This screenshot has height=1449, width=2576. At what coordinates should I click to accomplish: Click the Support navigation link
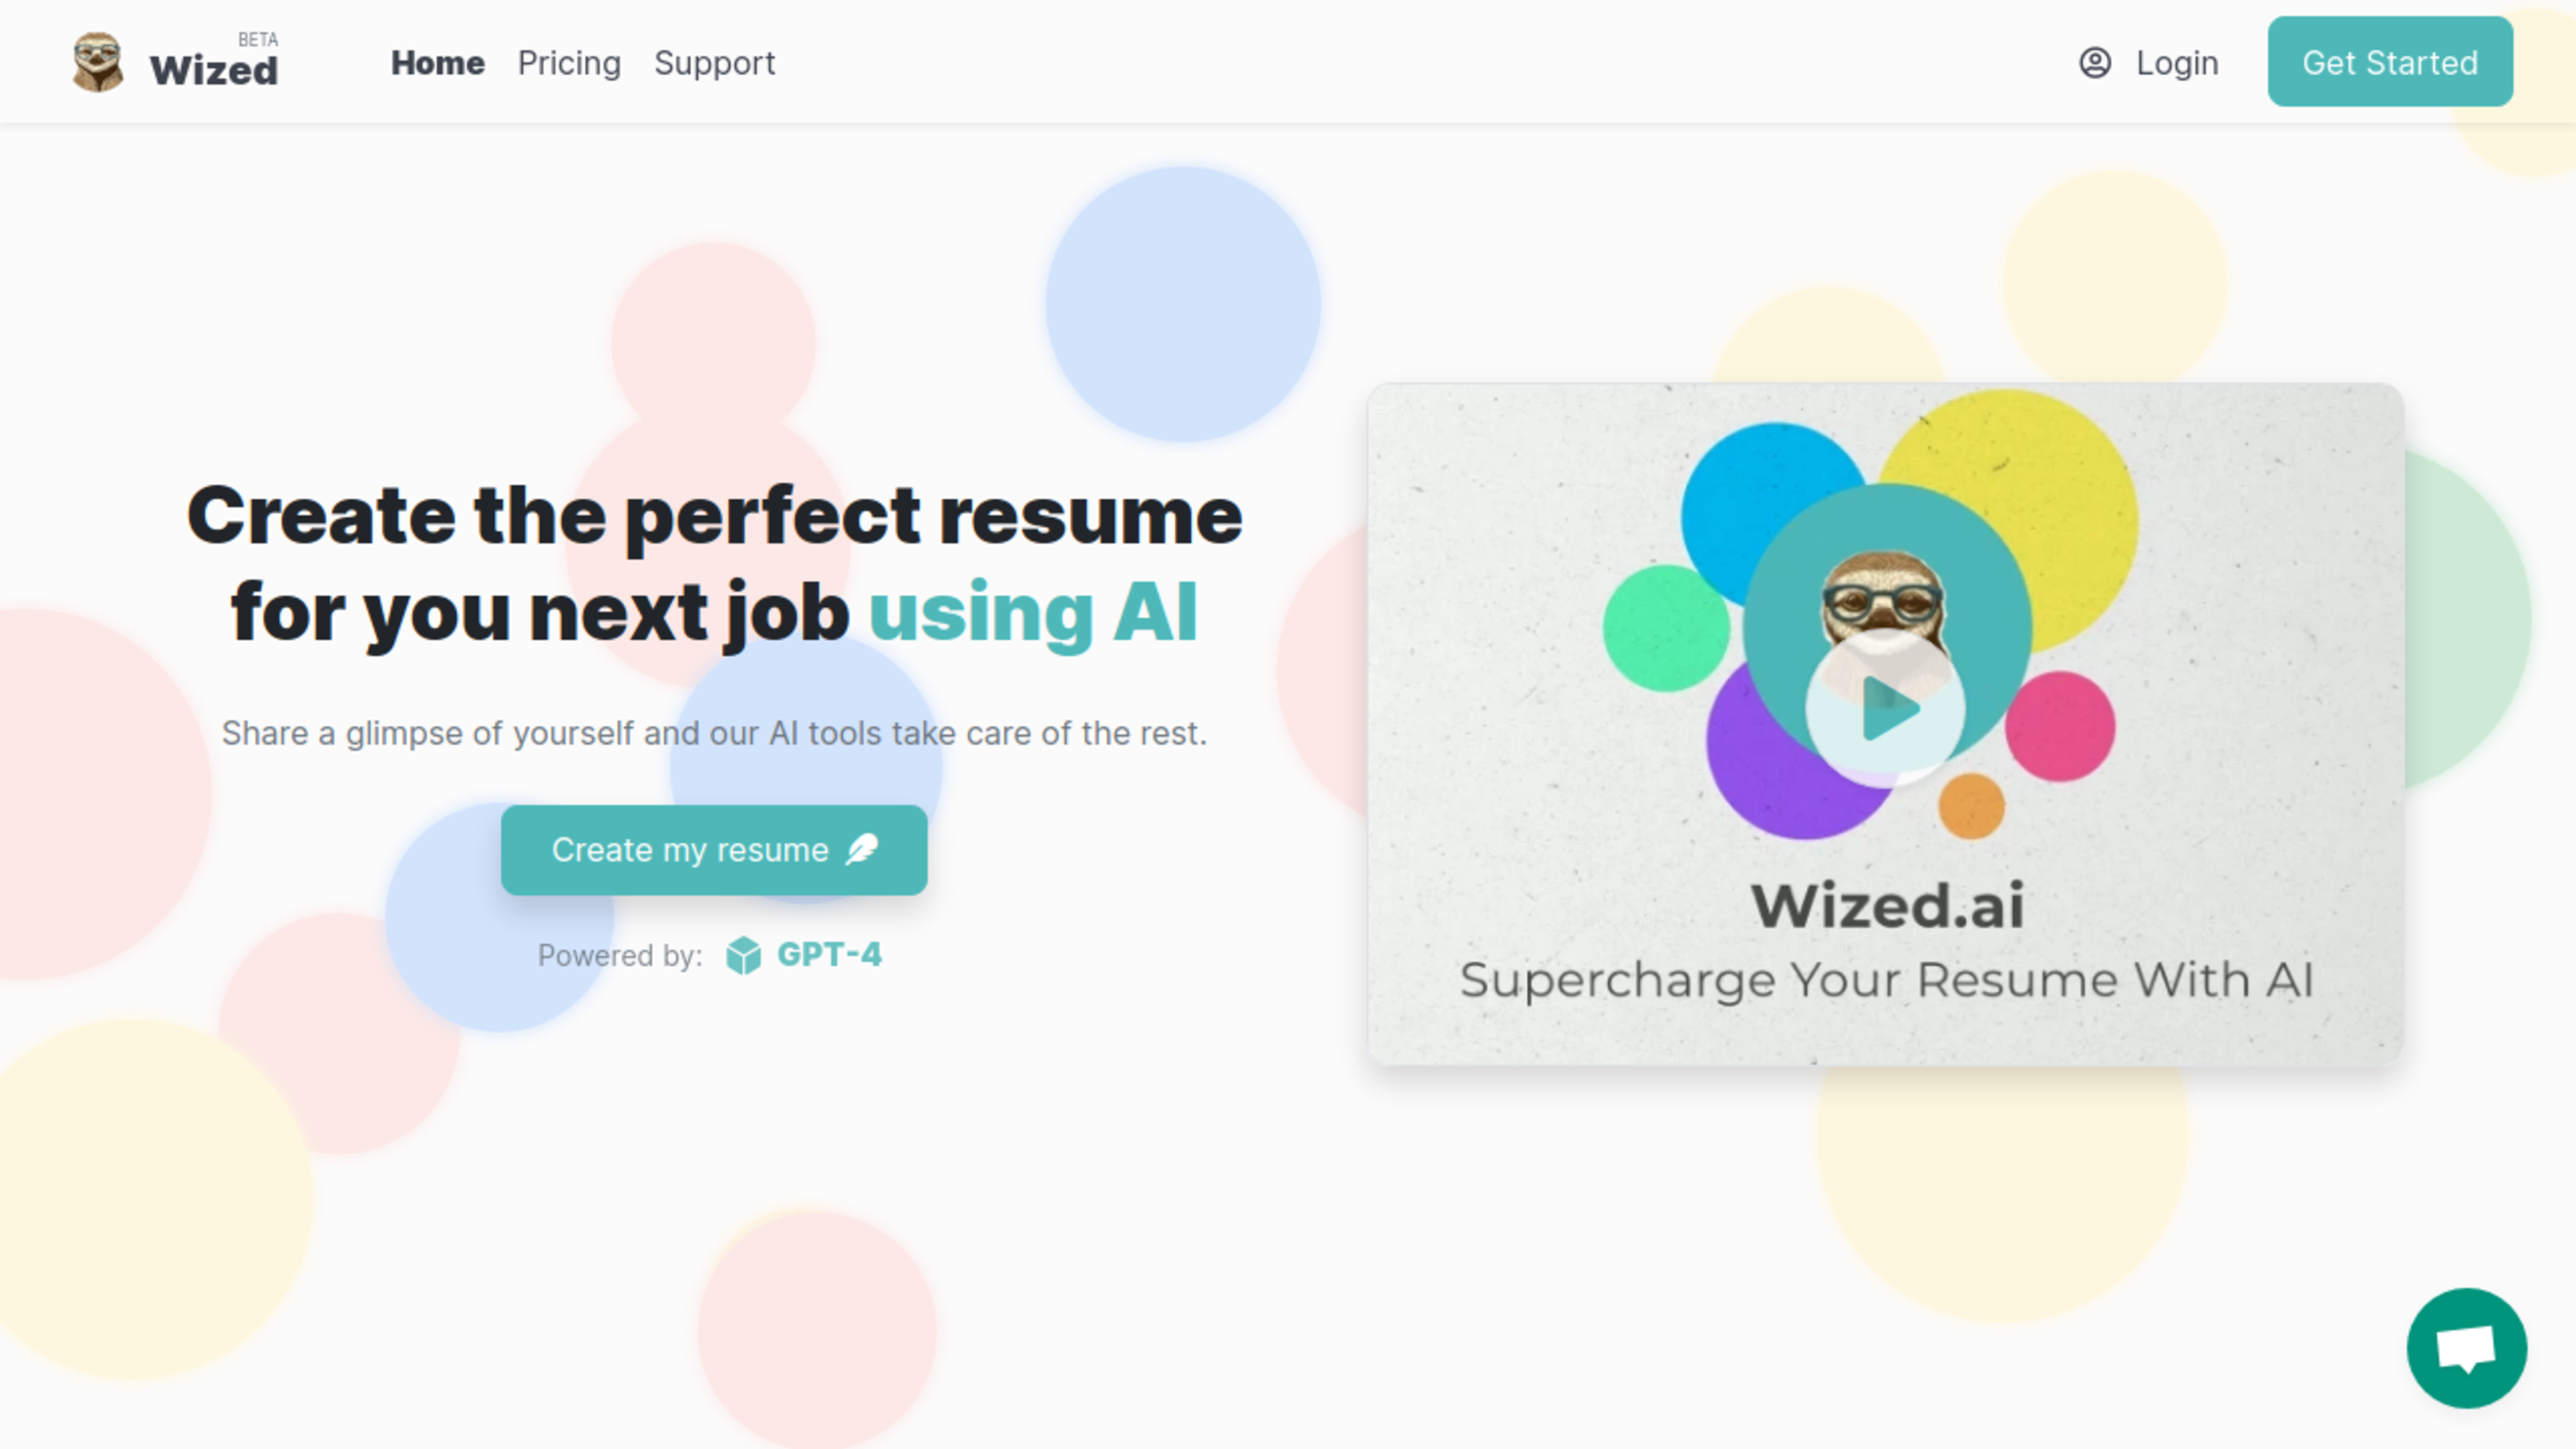coord(714,62)
